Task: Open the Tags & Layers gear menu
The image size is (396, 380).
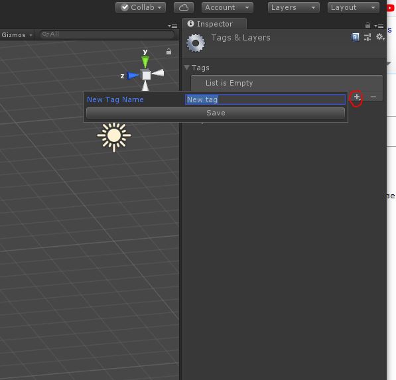Action: point(380,37)
